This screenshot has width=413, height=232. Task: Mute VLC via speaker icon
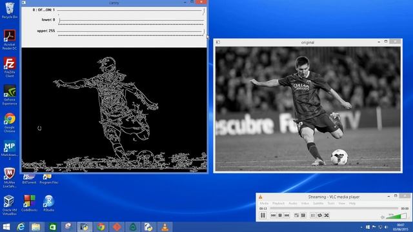[383, 217]
